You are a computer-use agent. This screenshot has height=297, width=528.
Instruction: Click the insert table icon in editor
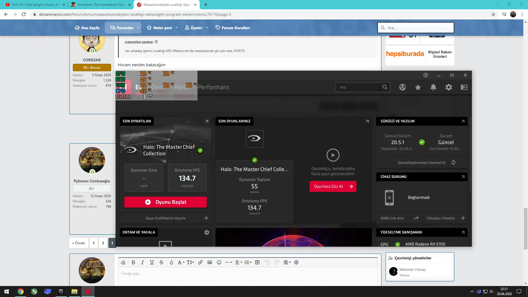257,262
